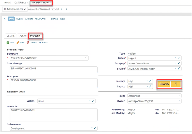Screen dimensions: 192x134
Task: Expand the Urgency dropdown
Action: [x=147, y=81]
